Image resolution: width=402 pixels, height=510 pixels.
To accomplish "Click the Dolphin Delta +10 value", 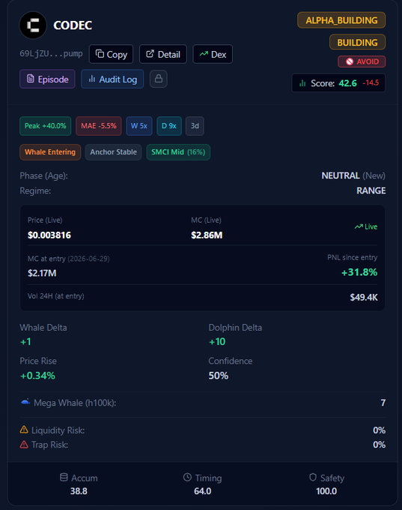I will pos(217,342).
